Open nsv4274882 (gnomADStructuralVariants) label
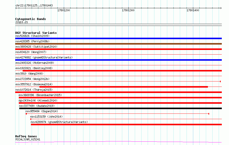Viewport: 229px width, 145px height. (x=44, y=57)
